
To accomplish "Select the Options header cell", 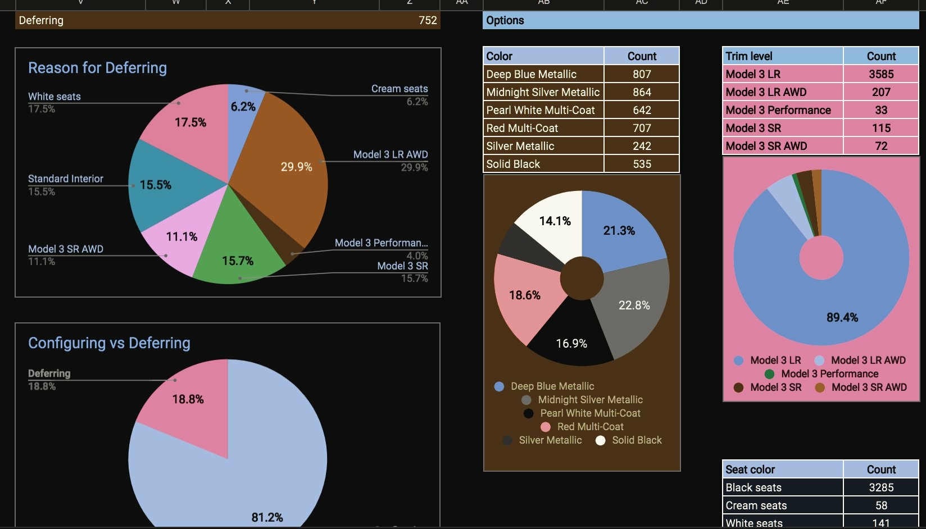I will pyautogui.click(x=700, y=20).
